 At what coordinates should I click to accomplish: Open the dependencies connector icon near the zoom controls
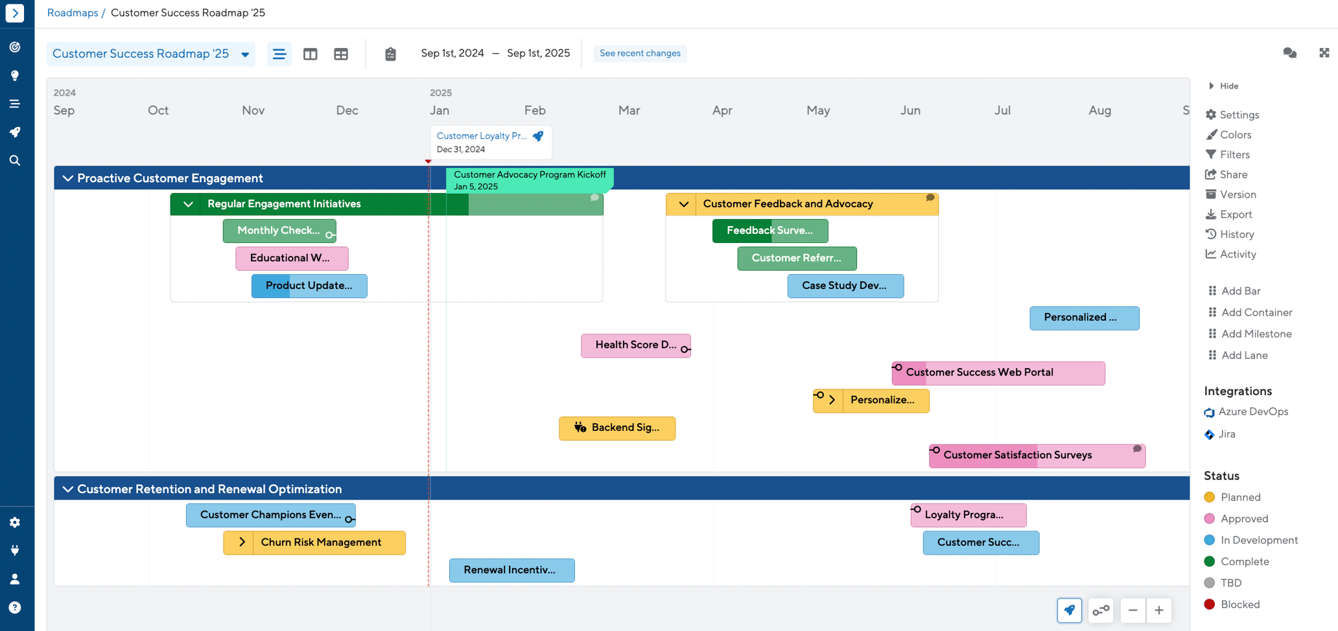(1100, 610)
